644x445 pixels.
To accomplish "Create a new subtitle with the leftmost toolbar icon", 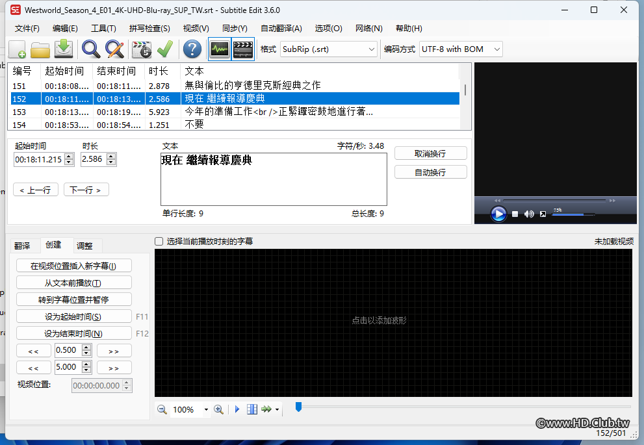I will click(16, 49).
